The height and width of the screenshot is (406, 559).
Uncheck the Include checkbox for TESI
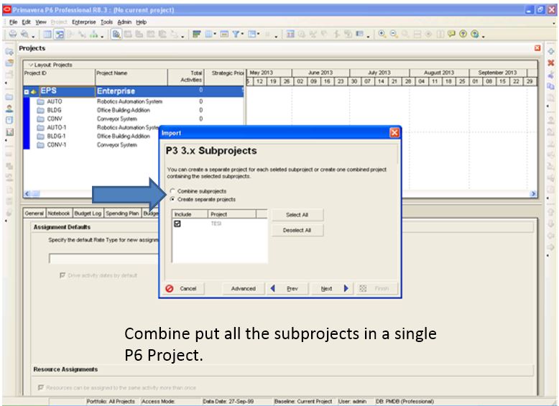point(177,223)
